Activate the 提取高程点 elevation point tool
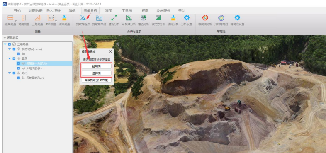Image resolution: width=326 pixels, height=153 pixels. pos(83,20)
